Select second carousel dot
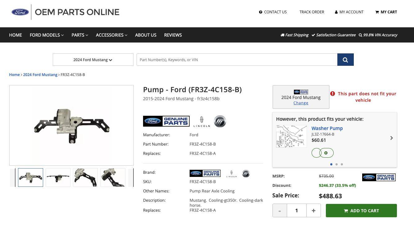The height and width of the screenshot is (225, 414). click(x=337, y=164)
